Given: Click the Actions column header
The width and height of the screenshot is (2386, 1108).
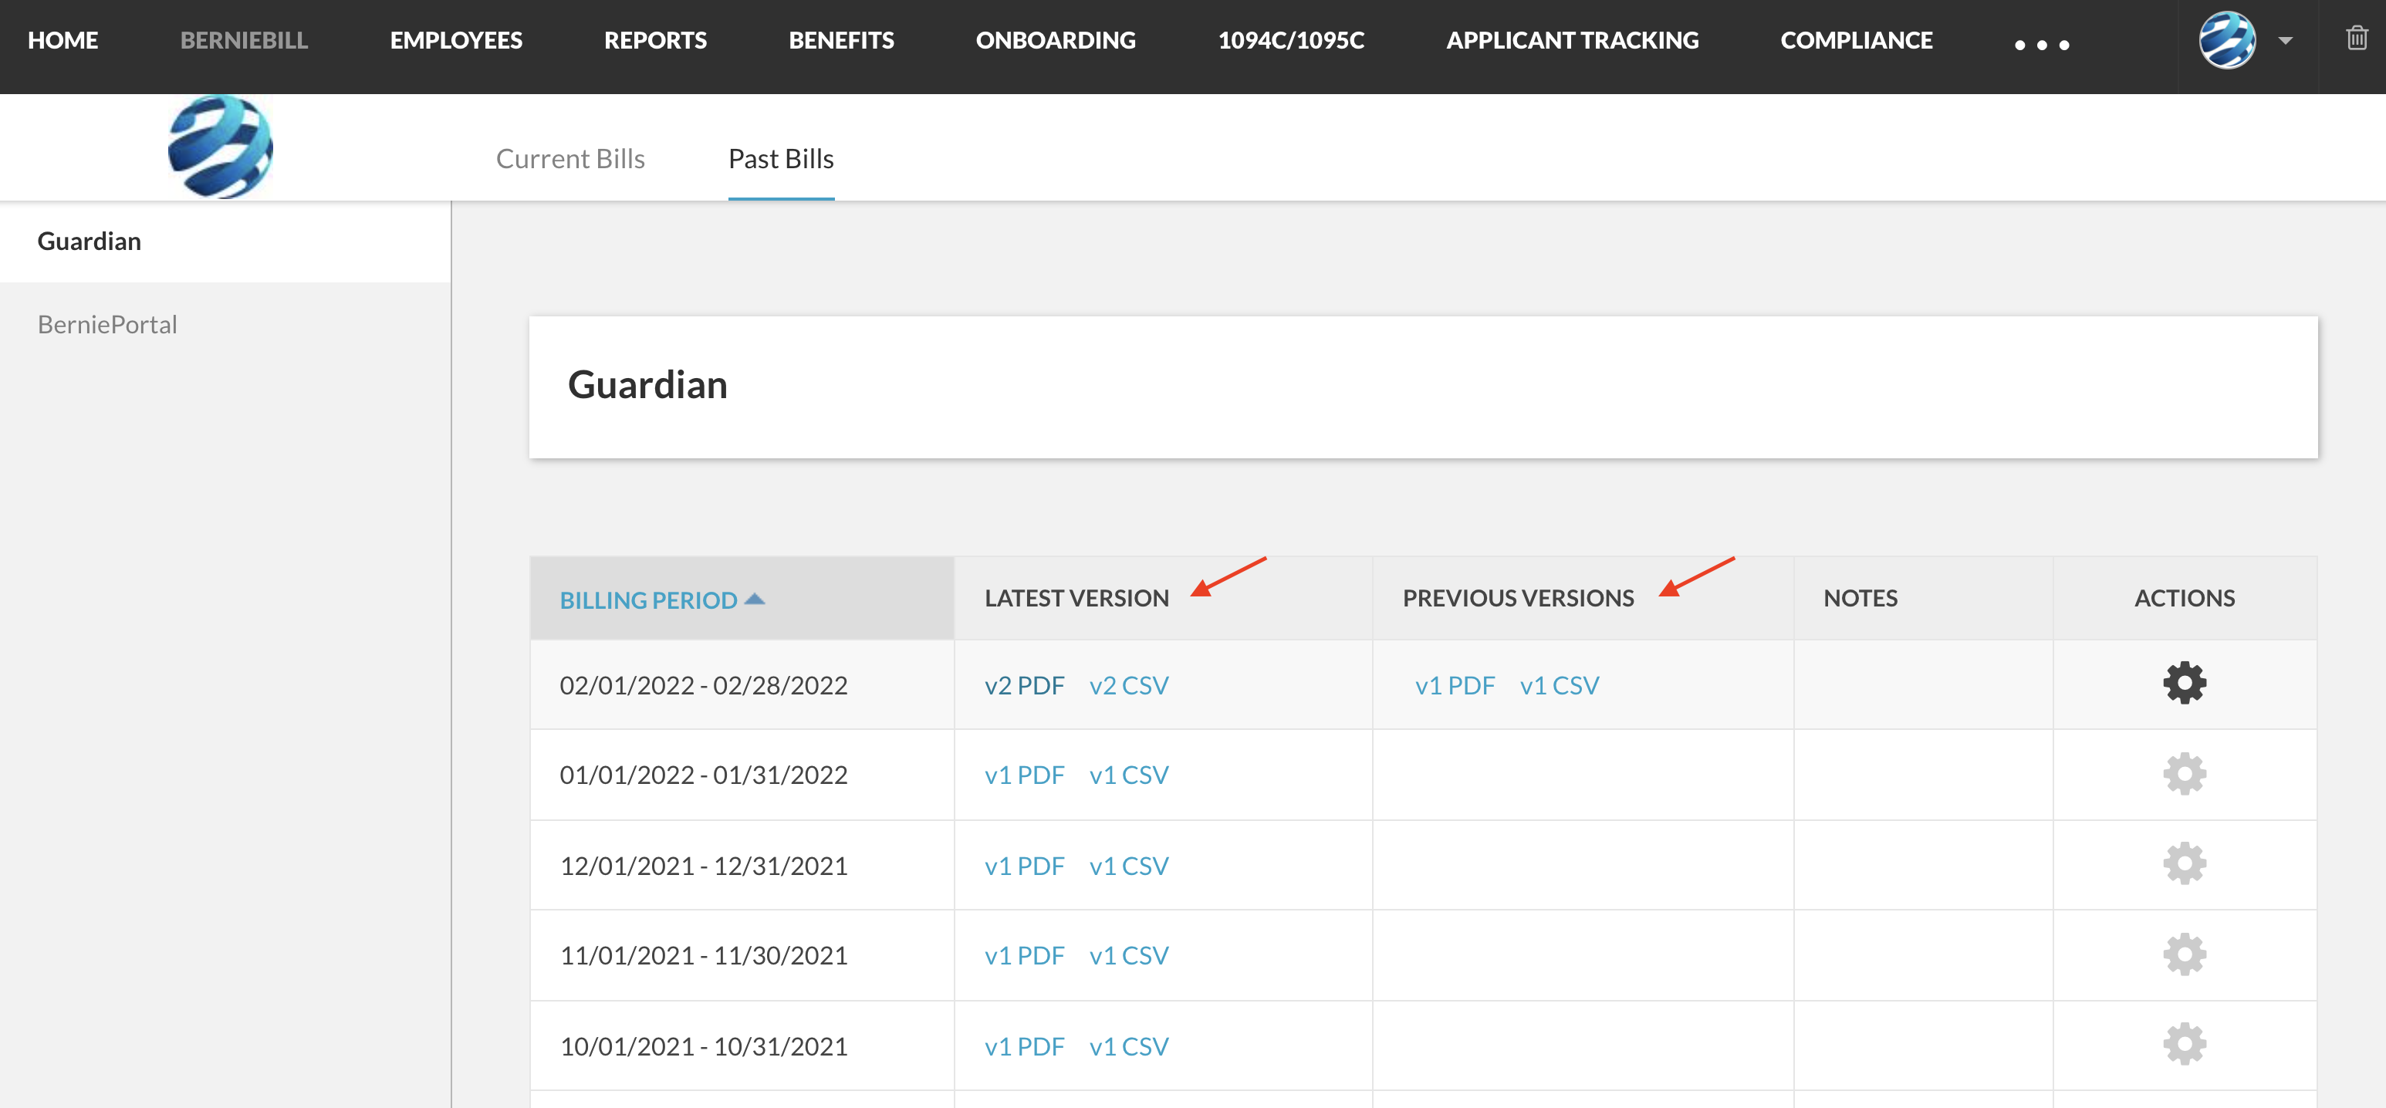Looking at the screenshot, I should click(2184, 597).
